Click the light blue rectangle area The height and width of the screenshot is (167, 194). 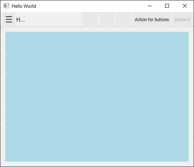pos(97,97)
